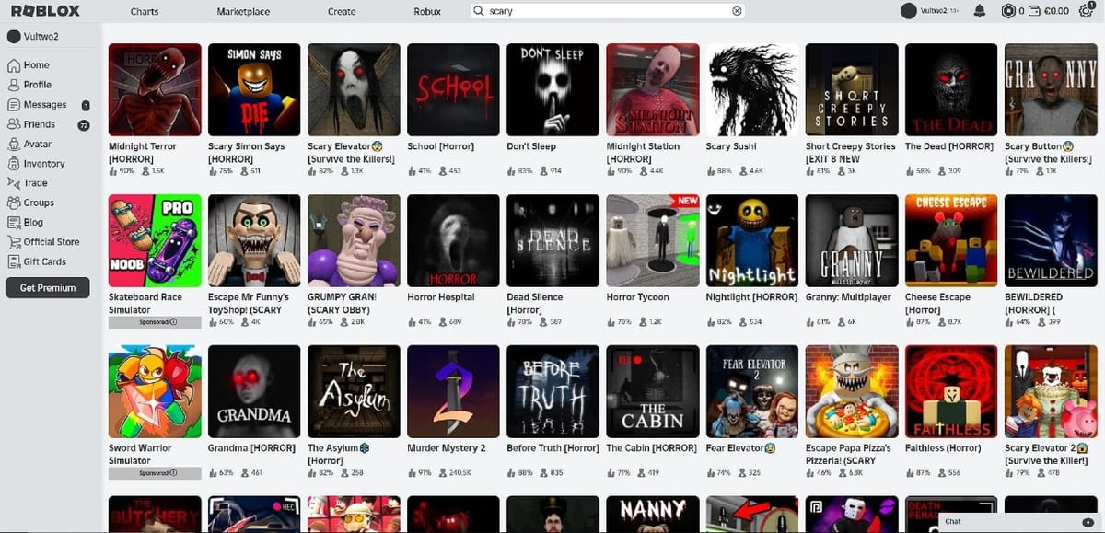Open the Short Creepy Stories thumbnail
Screen dimensions: 1105x533
coord(852,89)
